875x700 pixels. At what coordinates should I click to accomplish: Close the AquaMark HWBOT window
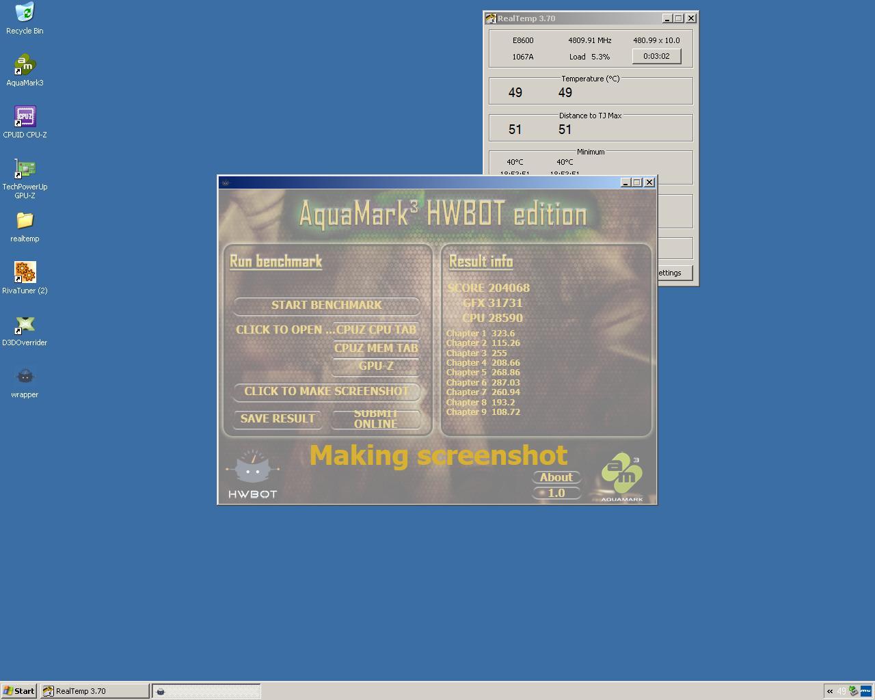[x=649, y=183]
